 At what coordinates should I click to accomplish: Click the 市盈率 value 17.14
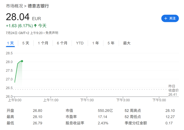tap(102, 117)
